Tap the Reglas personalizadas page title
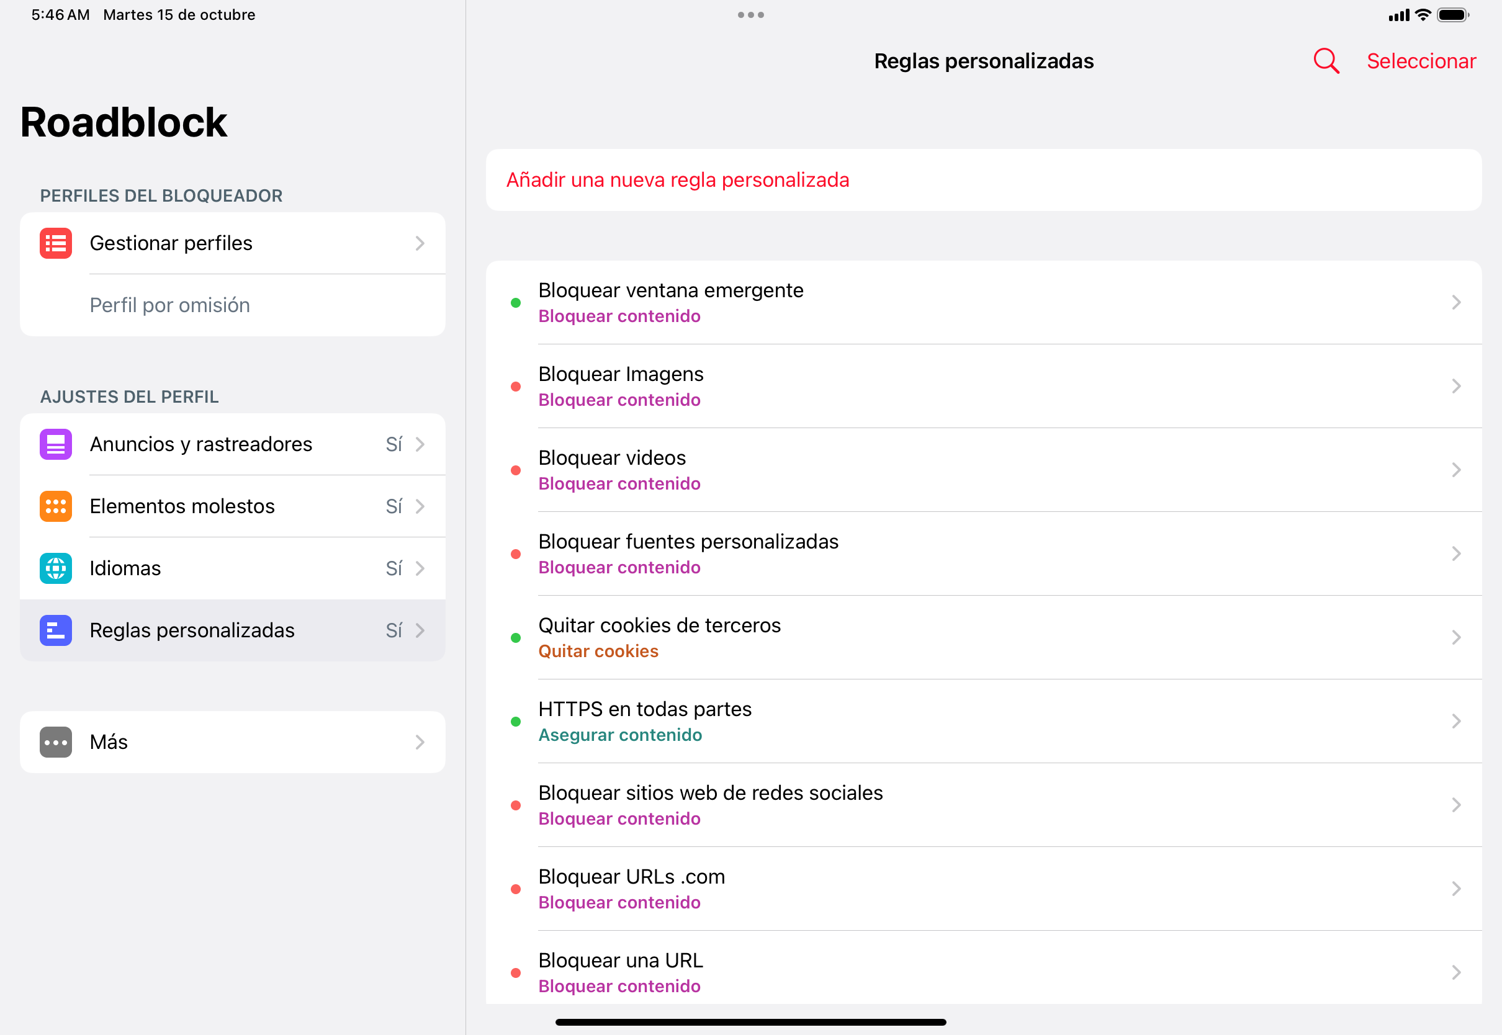 pos(984,61)
